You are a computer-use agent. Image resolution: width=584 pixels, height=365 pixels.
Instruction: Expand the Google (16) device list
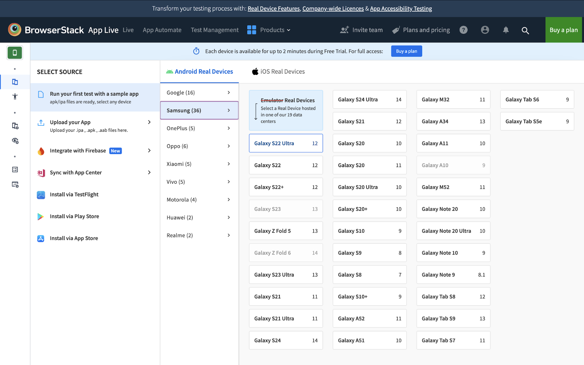tap(199, 93)
